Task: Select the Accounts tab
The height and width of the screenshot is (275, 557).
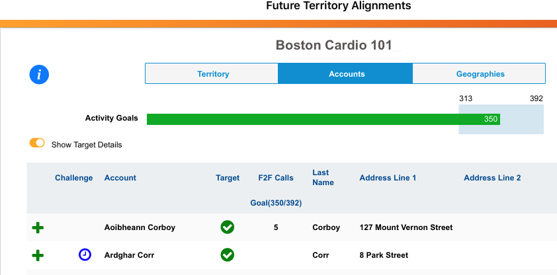Action: coord(347,74)
